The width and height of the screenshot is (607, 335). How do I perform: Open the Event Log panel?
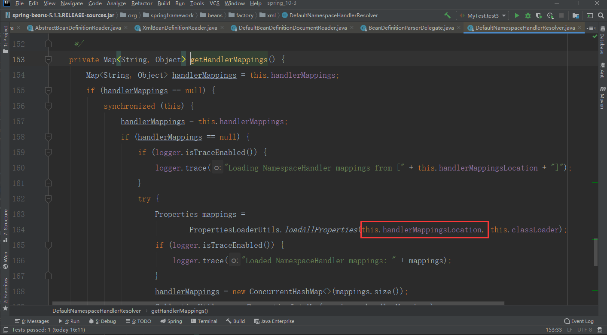coord(579,321)
